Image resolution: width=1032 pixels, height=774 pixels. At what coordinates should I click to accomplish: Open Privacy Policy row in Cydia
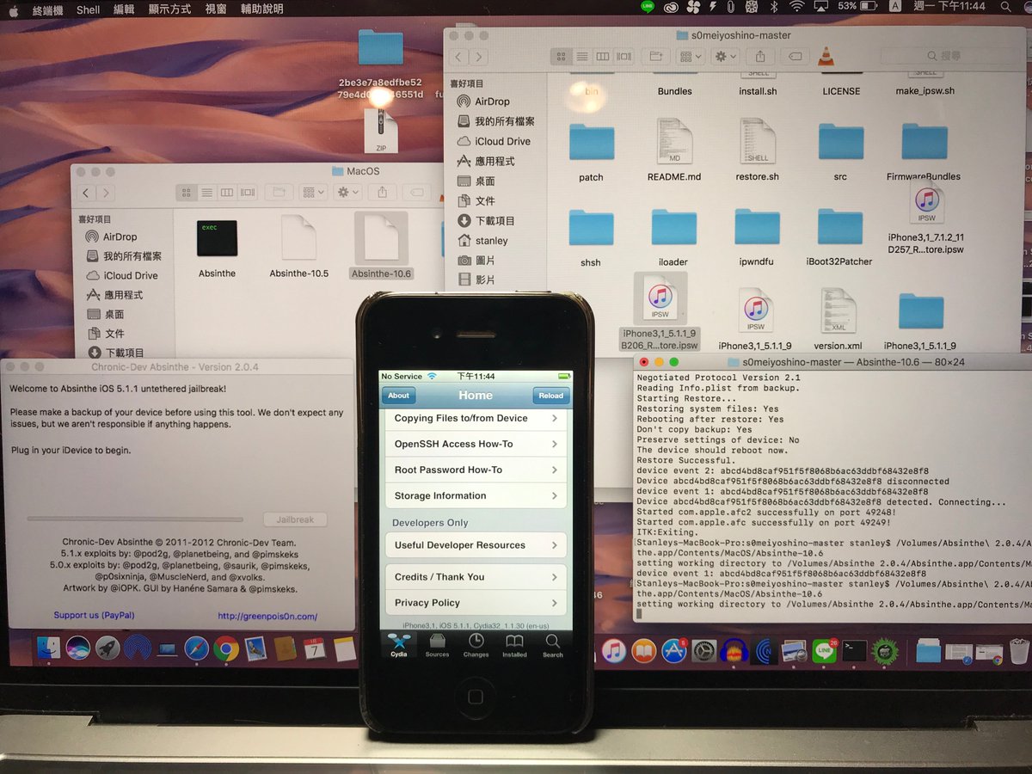(476, 603)
